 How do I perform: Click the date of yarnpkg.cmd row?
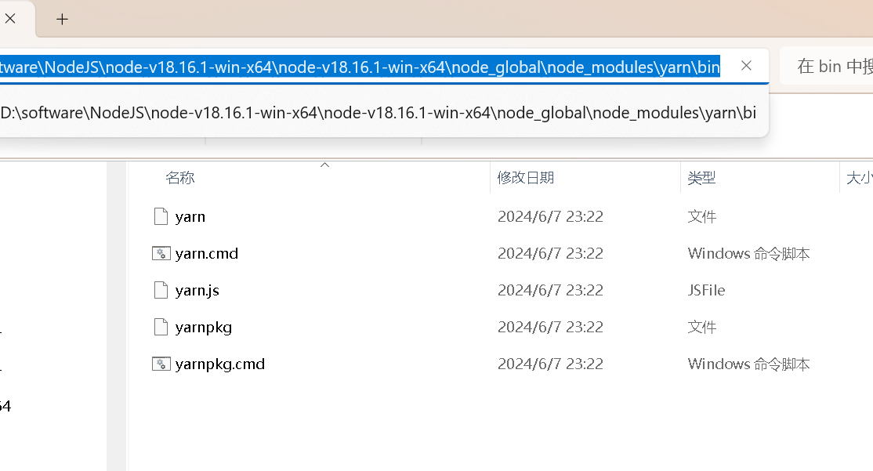(x=550, y=364)
